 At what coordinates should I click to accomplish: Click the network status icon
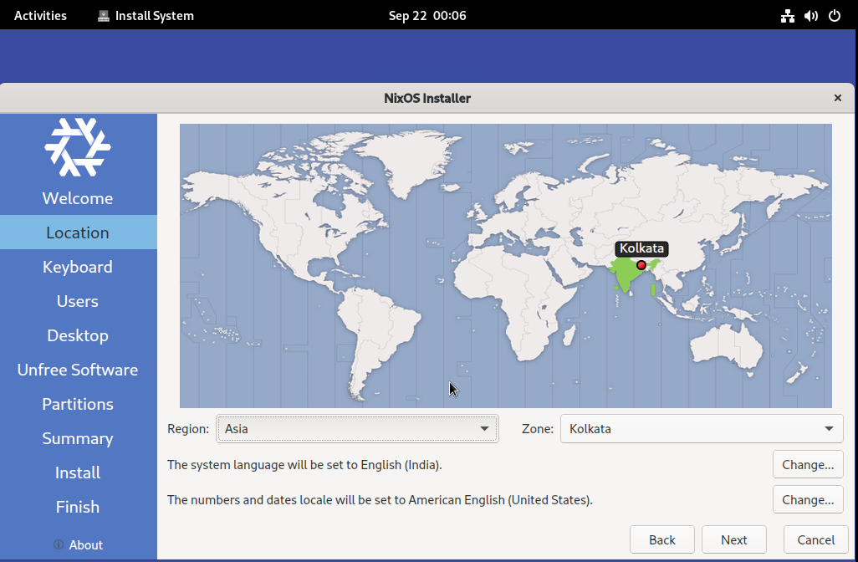(787, 16)
